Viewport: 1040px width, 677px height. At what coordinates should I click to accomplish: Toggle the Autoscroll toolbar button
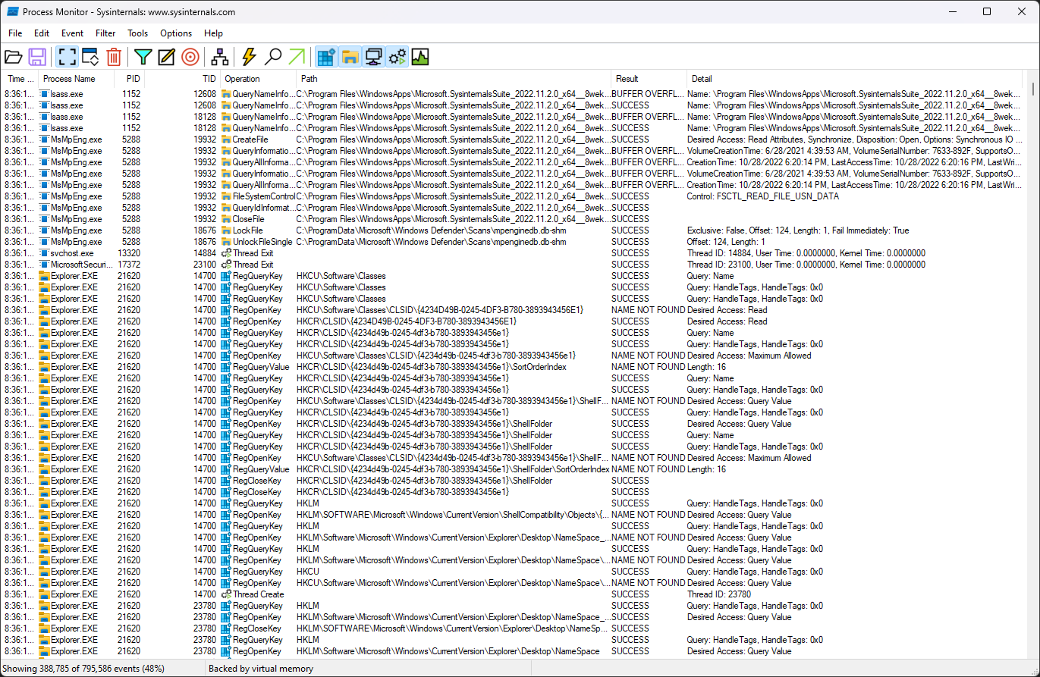coord(90,57)
